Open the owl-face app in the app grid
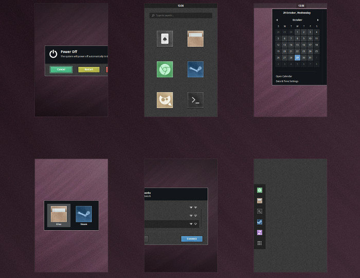The height and width of the screenshot is (278, 360). pos(165,100)
